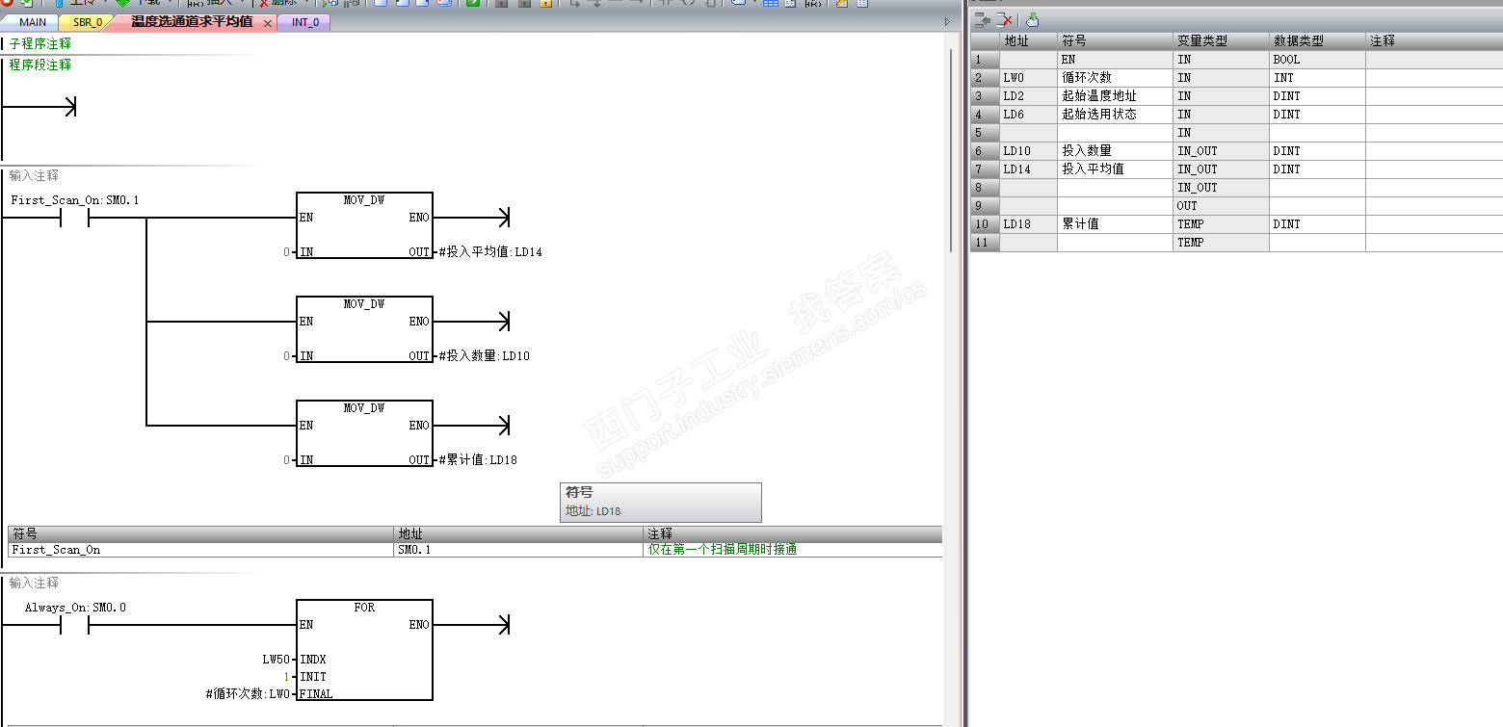Switch to the MAIN program tab
The image size is (1503, 727).
[x=33, y=22]
